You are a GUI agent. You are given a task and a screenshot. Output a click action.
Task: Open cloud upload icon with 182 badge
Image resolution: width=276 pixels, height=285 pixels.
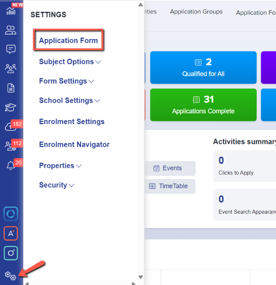(11, 127)
